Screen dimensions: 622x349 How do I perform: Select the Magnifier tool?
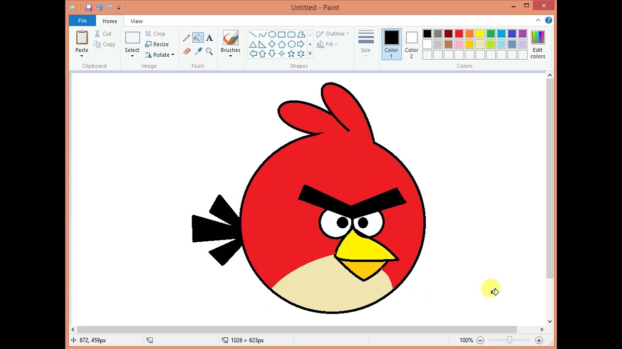[x=209, y=51]
